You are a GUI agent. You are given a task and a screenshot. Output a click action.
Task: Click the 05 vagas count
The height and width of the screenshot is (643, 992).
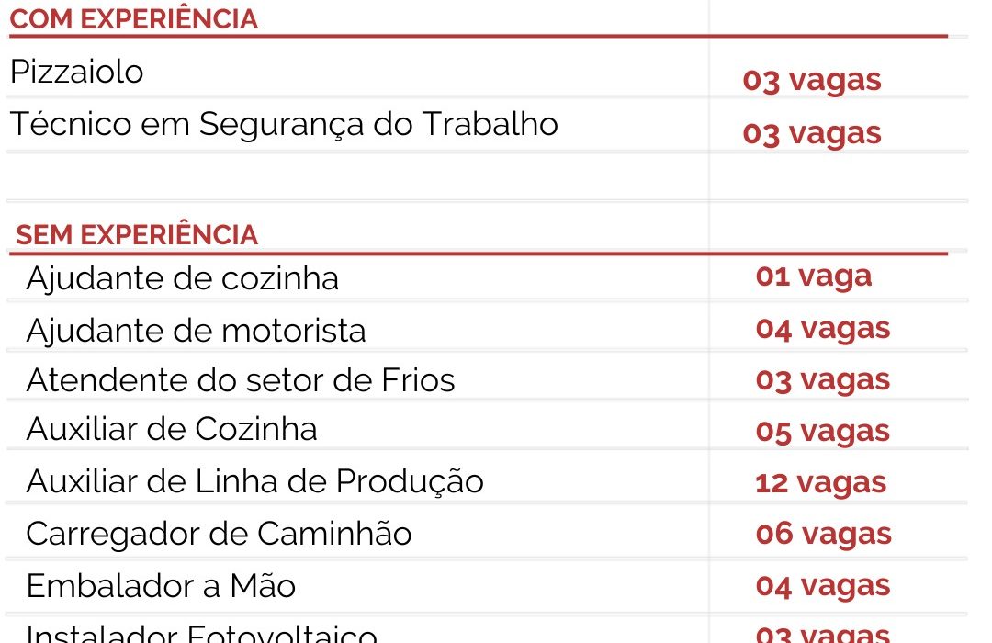(823, 431)
